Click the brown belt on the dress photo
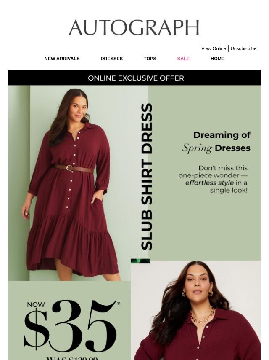 74,169
